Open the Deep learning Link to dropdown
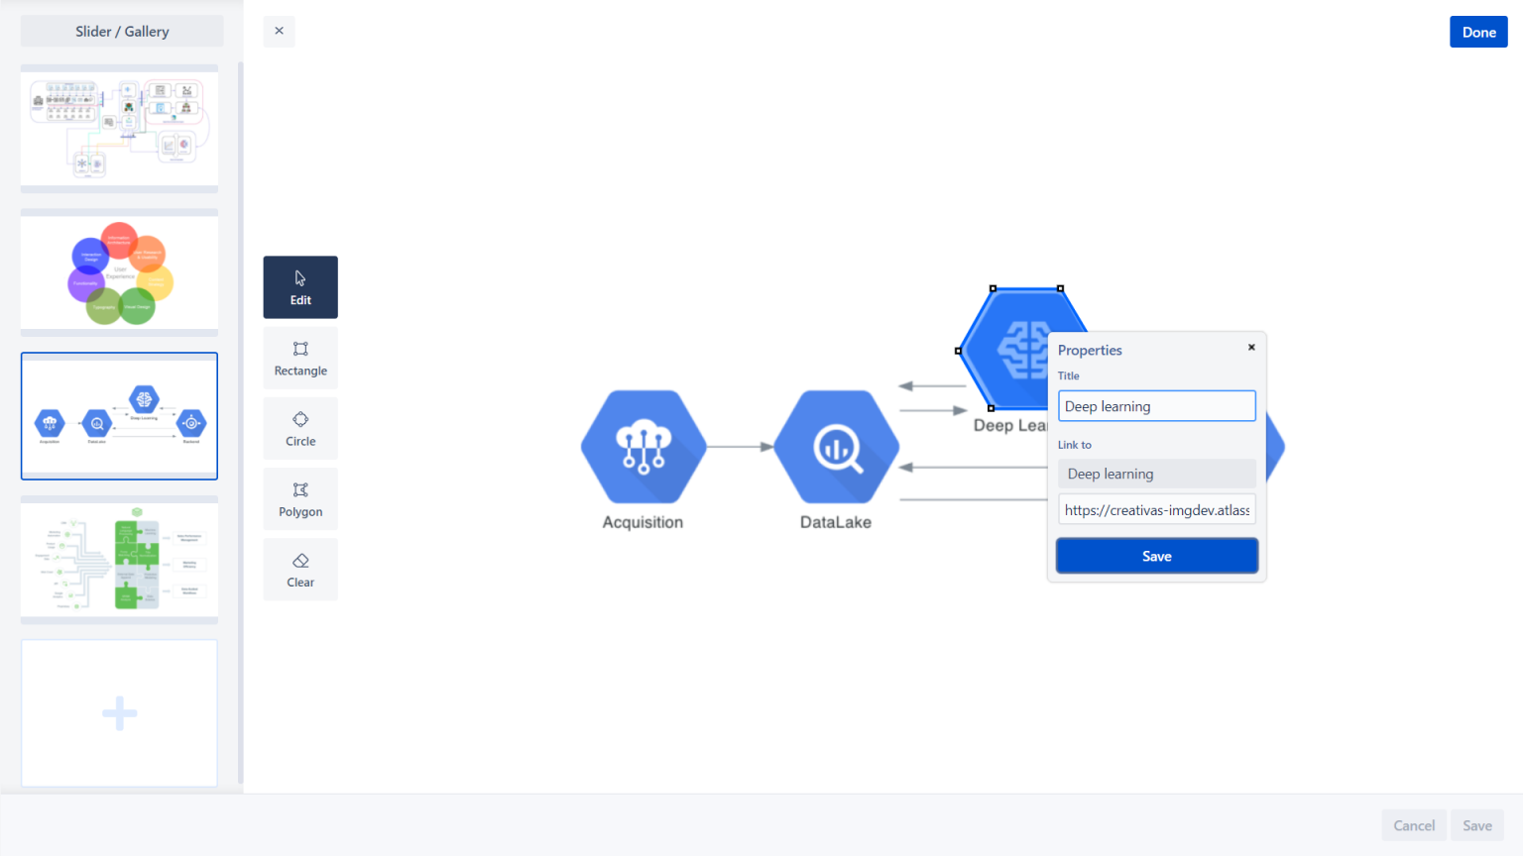This screenshot has height=856, width=1523. (1156, 474)
